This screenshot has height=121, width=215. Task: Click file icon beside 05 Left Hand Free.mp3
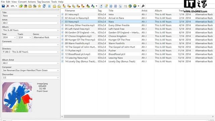coord(62,29)
